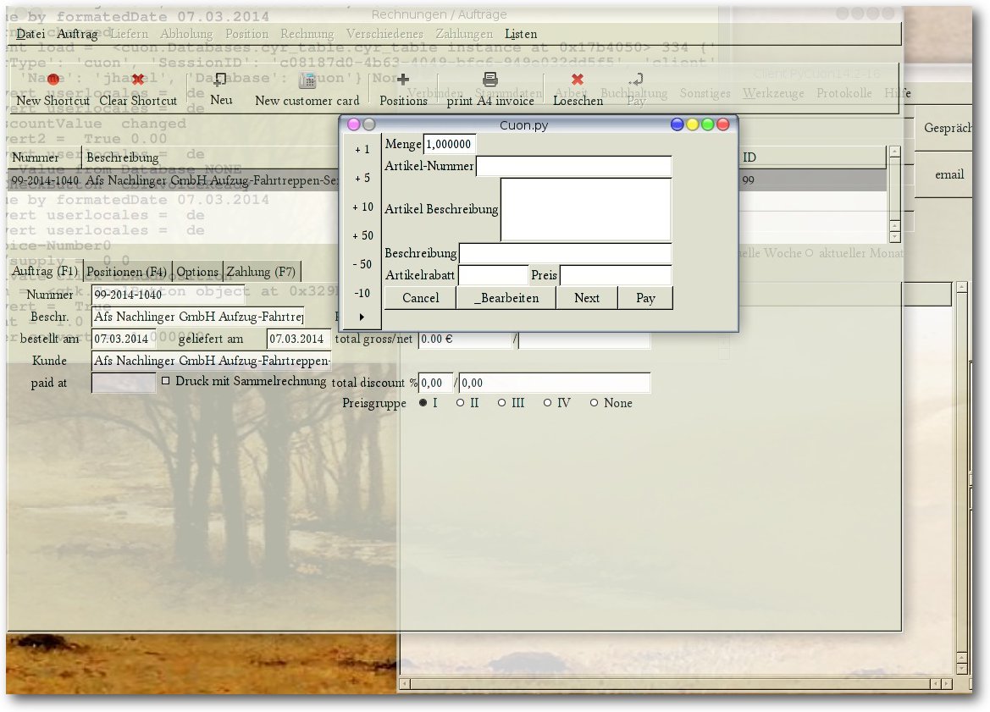990x712 pixels.
Task: Print the A4 invoice
Action: click(490, 89)
